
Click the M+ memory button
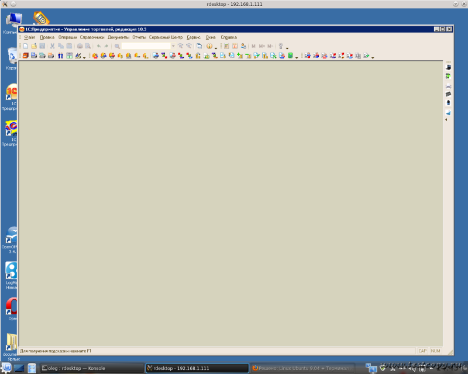261,46
